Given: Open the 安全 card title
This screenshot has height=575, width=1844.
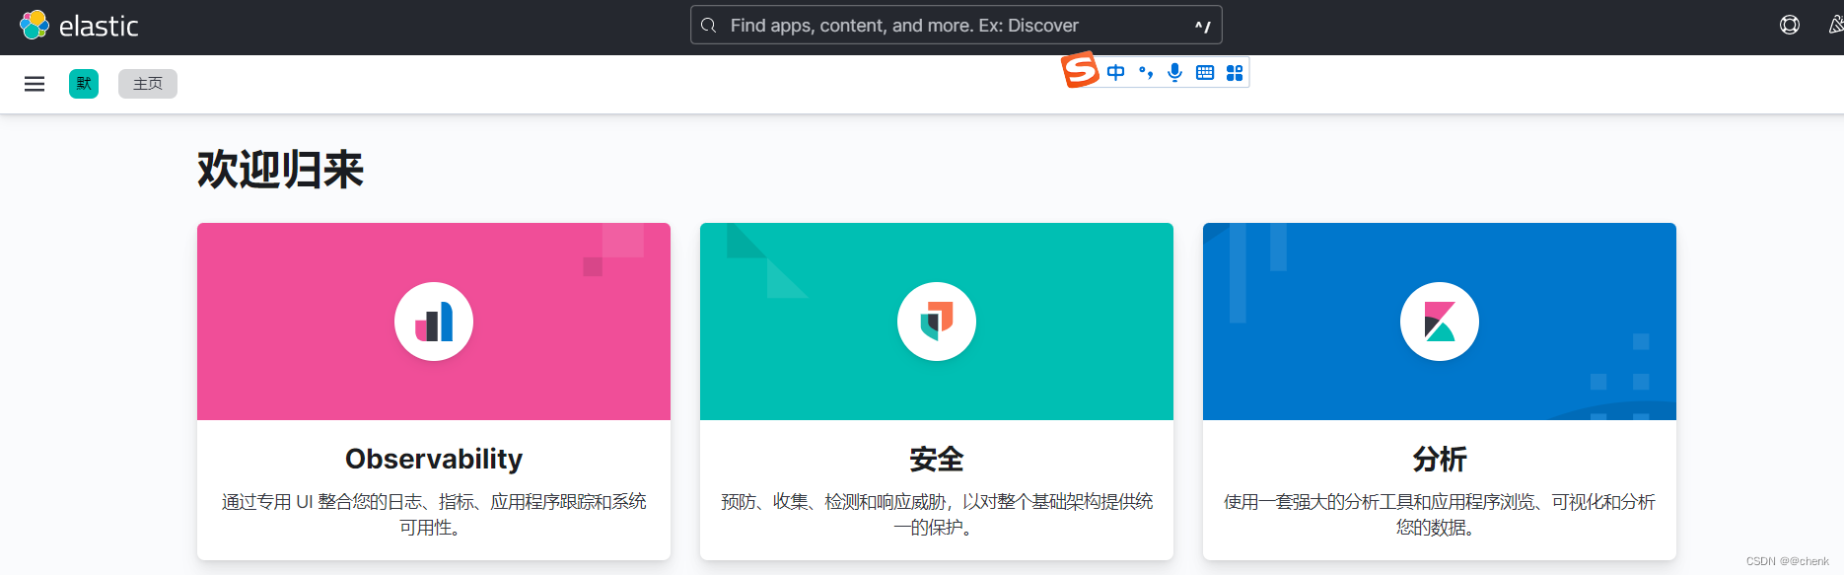Looking at the screenshot, I should pyautogui.click(x=937, y=459).
